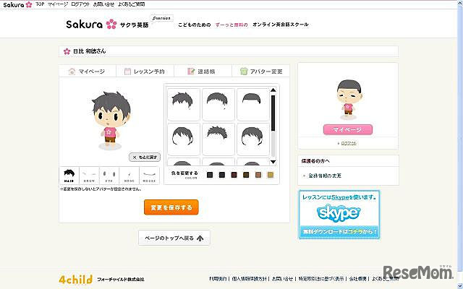
Task: Pick the second-row right hairstyle
Action: pos(252,139)
